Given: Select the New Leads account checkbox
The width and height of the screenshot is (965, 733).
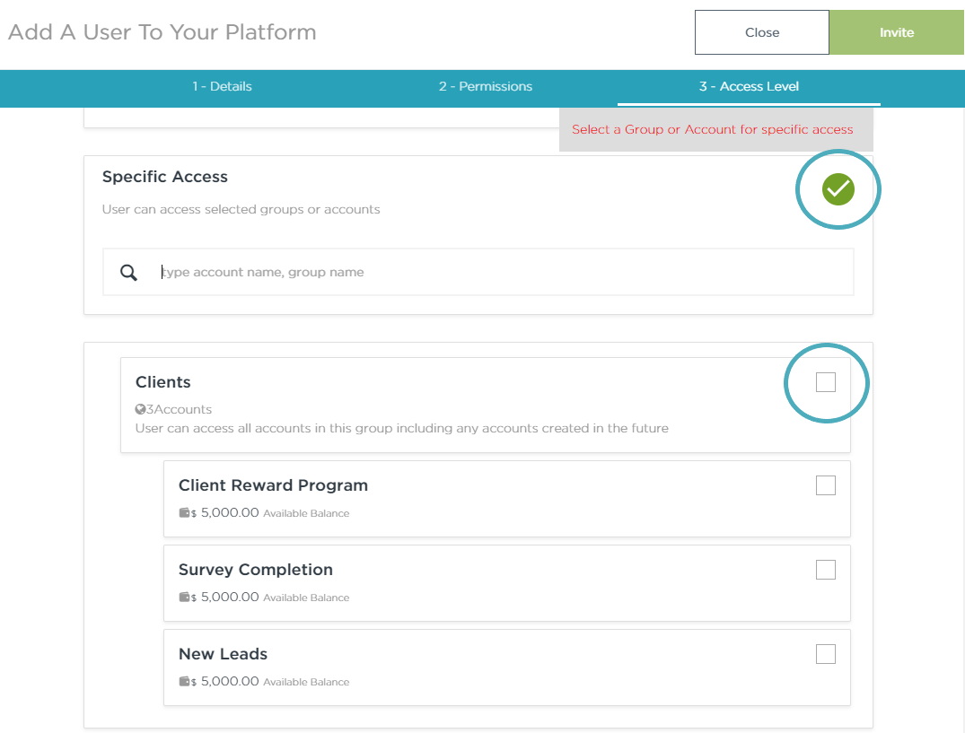Looking at the screenshot, I should 825,654.
